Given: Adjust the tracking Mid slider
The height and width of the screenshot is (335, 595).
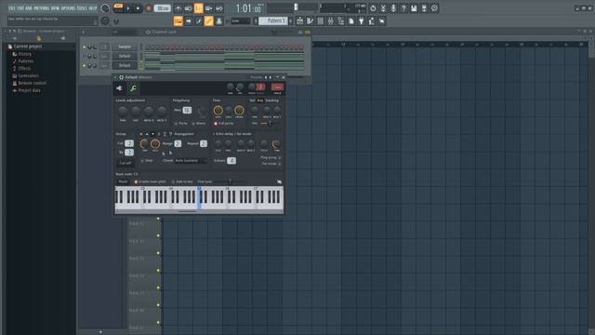Looking at the screenshot, I should point(271,124).
